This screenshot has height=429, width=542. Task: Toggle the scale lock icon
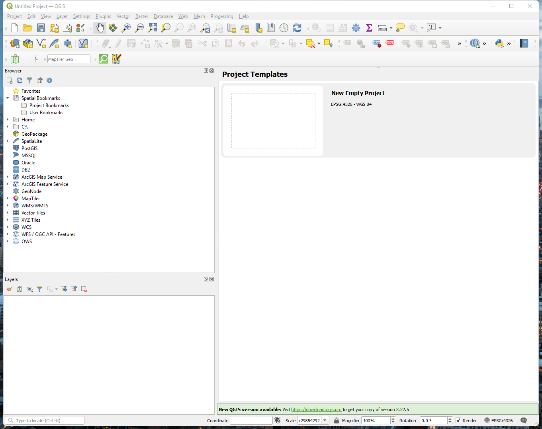[x=337, y=421]
